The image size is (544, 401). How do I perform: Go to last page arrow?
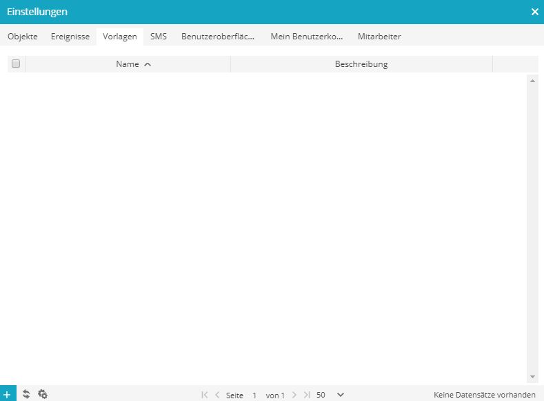[307, 395]
